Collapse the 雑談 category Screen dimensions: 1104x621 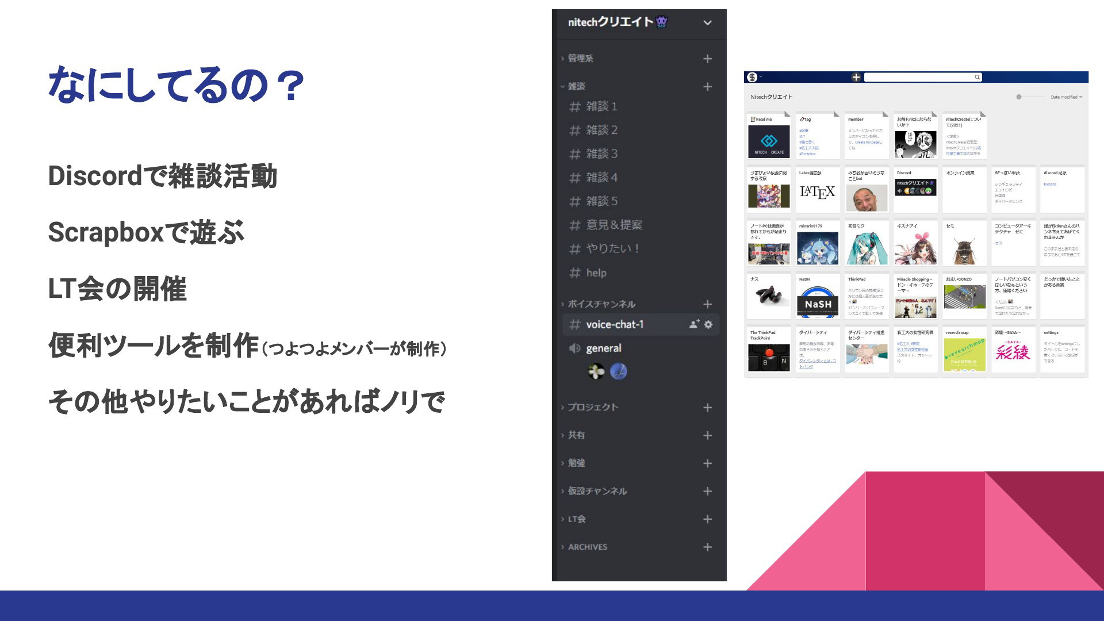pos(573,86)
